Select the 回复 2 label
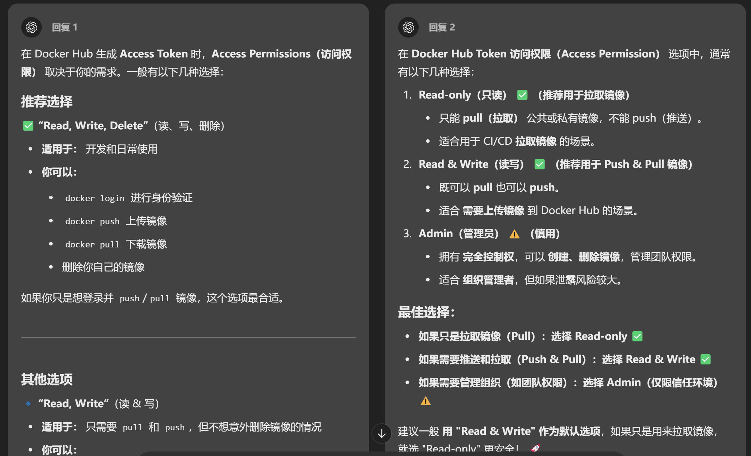The width and height of the screenshot is (751, 456). click(x=442, y=27)
